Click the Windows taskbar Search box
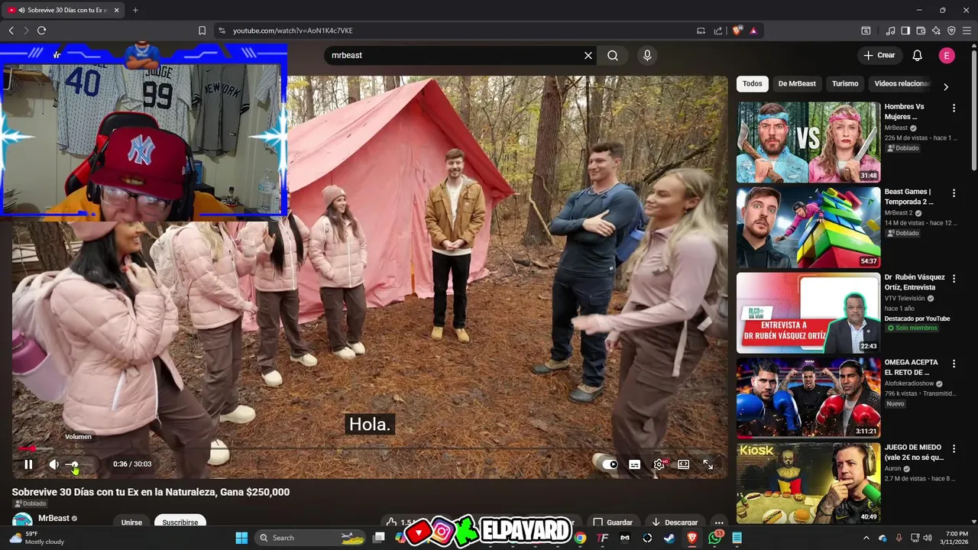 [x=309, y=538]
